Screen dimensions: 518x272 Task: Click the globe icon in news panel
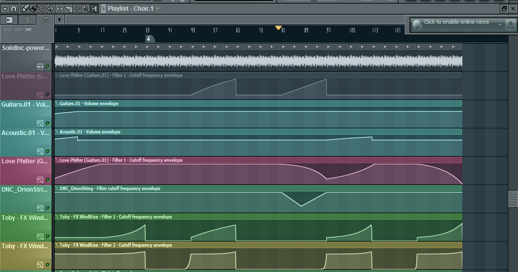point(417,24)
